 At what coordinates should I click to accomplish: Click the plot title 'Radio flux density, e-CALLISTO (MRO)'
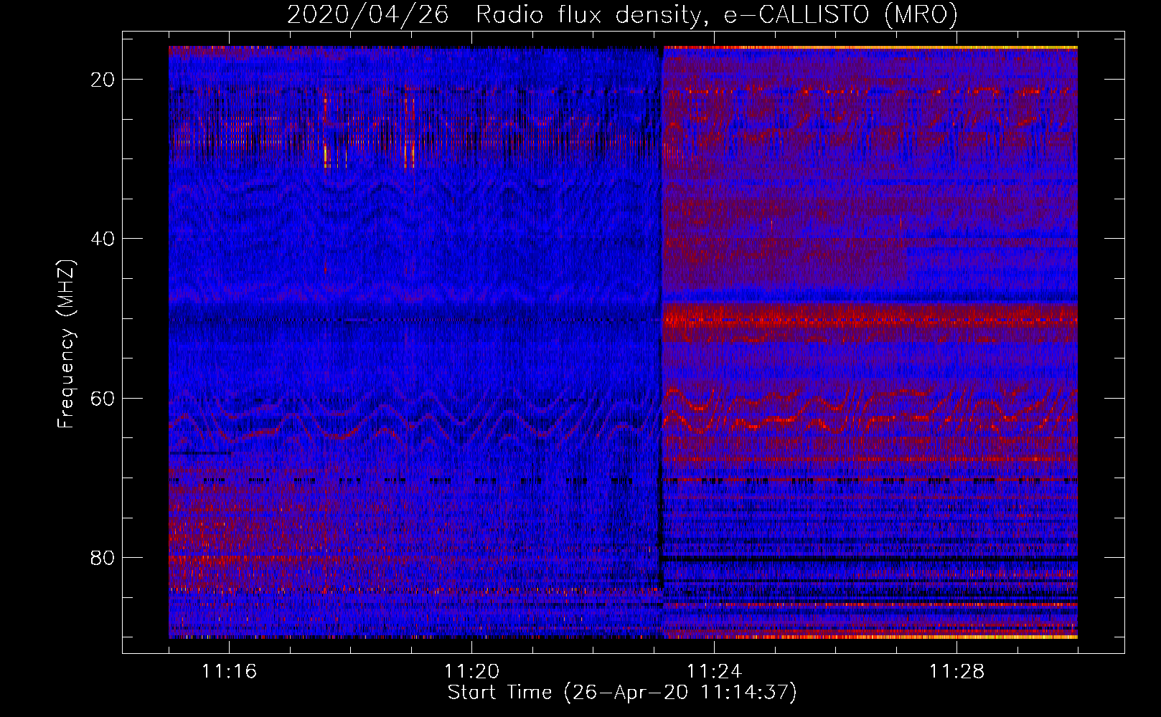pos(716,15)
